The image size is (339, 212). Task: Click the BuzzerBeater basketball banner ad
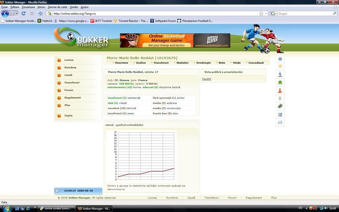(175, 40)
